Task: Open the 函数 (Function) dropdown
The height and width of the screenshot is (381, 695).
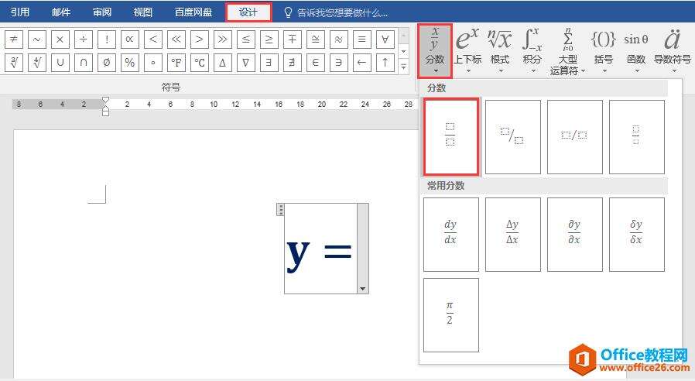Action: (x=636, y=51)
